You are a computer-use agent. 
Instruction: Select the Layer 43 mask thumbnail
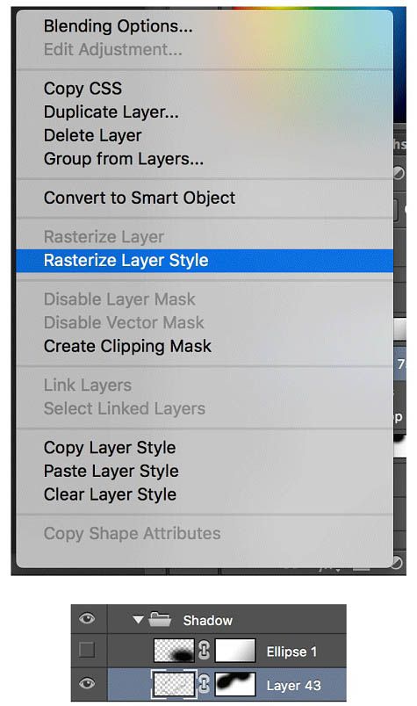click(235, 684)
